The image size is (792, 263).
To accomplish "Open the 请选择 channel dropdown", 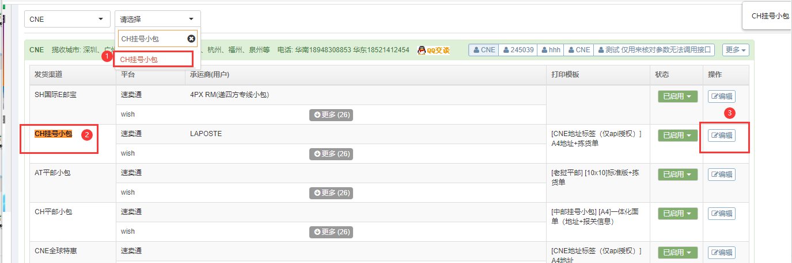I will tap(158, 19).
